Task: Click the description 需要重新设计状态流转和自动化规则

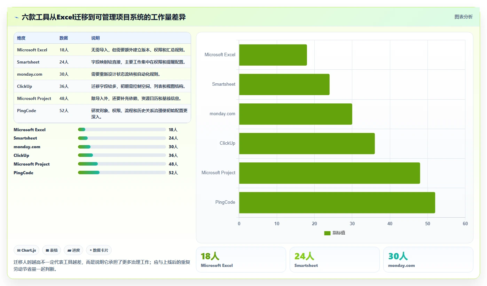Action: coord(126,74)
